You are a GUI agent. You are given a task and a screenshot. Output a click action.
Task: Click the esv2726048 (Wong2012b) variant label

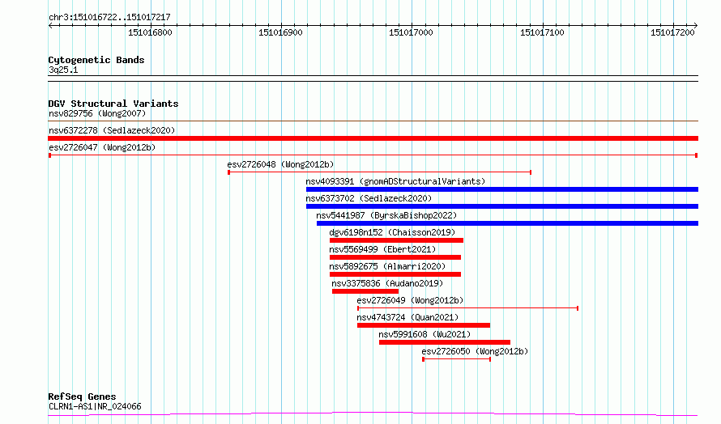pos(280,164)
